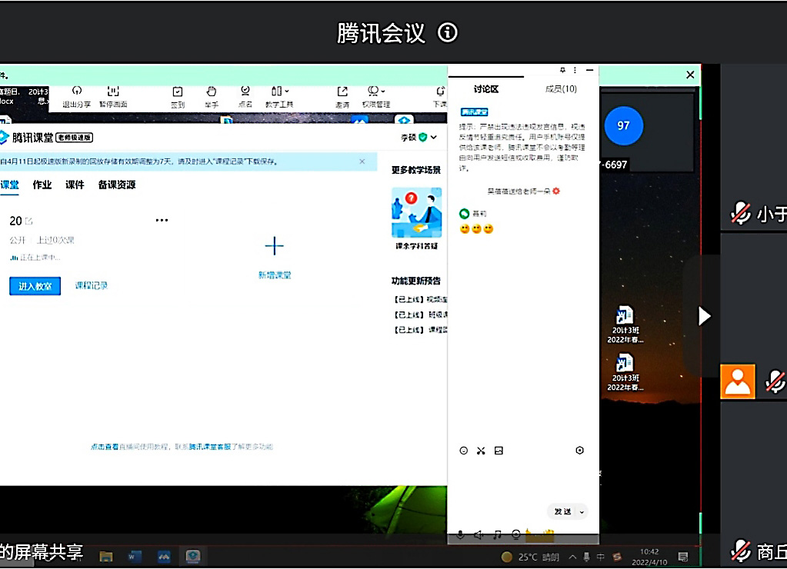The width and height of the screenshot is (787, 569).
Task: Click 退出分享 to stop sharing
Action: click(x=76, y=97)
